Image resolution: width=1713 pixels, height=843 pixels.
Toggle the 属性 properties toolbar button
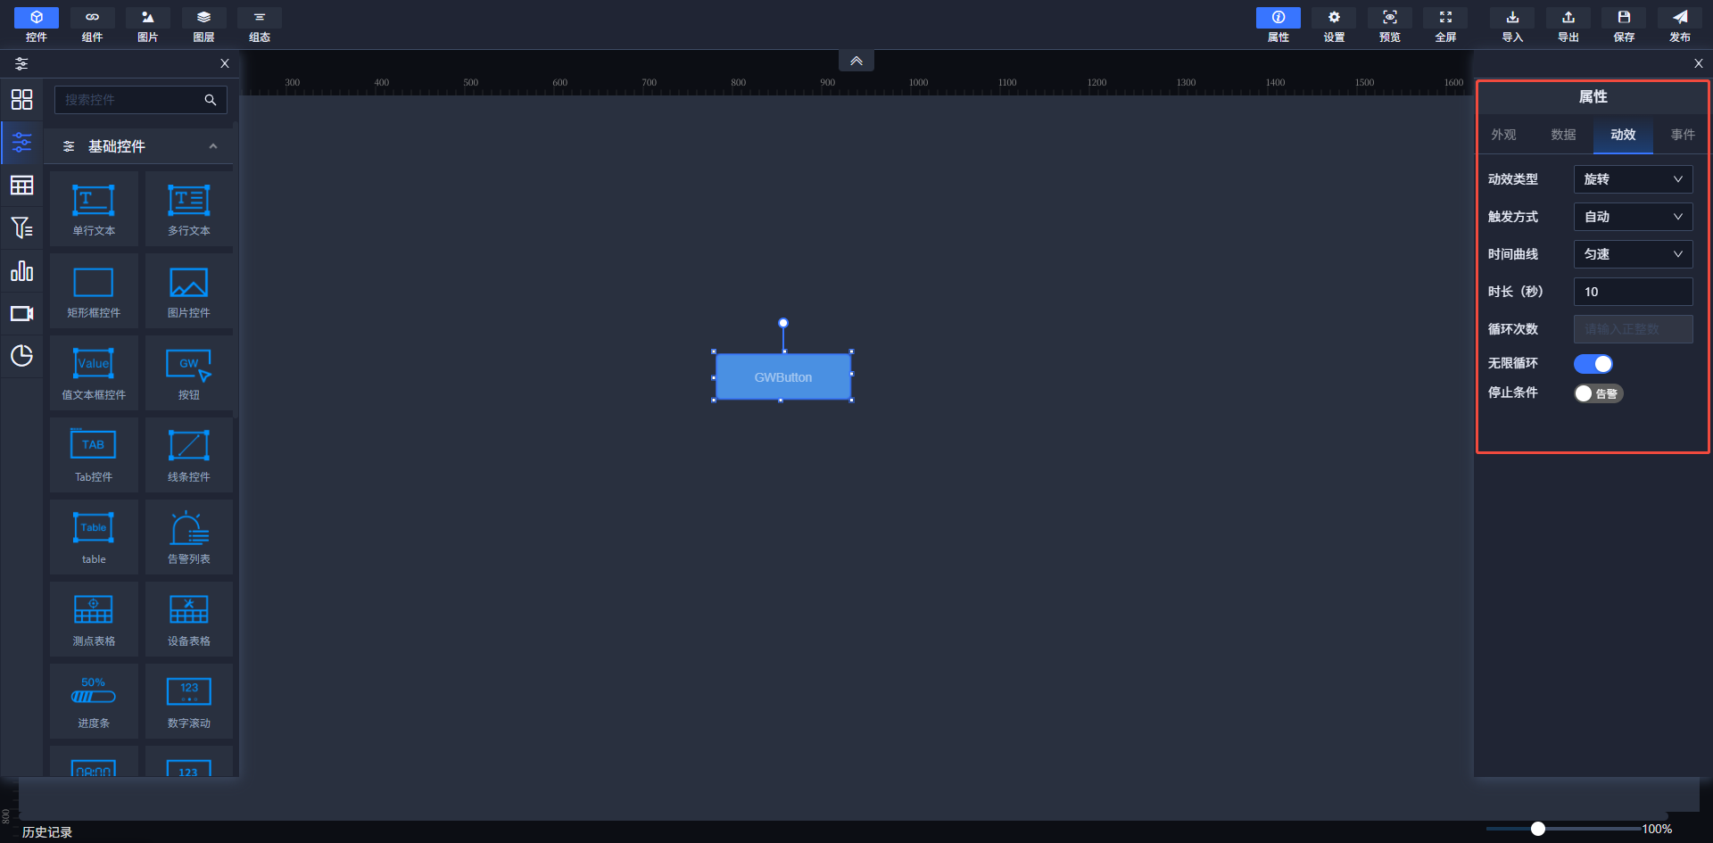tap(1279, 25)
